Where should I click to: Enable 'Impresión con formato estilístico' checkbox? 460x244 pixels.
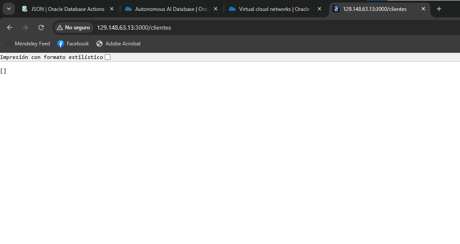pyautogui.click(x=108, y=57)
